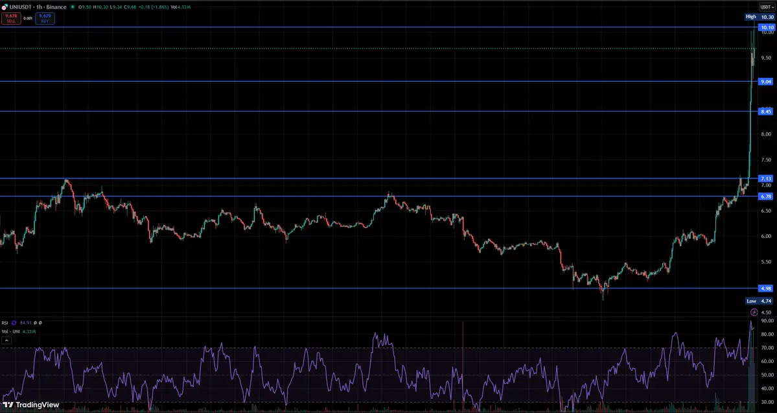Viewport: 777px width, 413px height.
Task: Click the RSI indicator label
Action: (5, 323)
